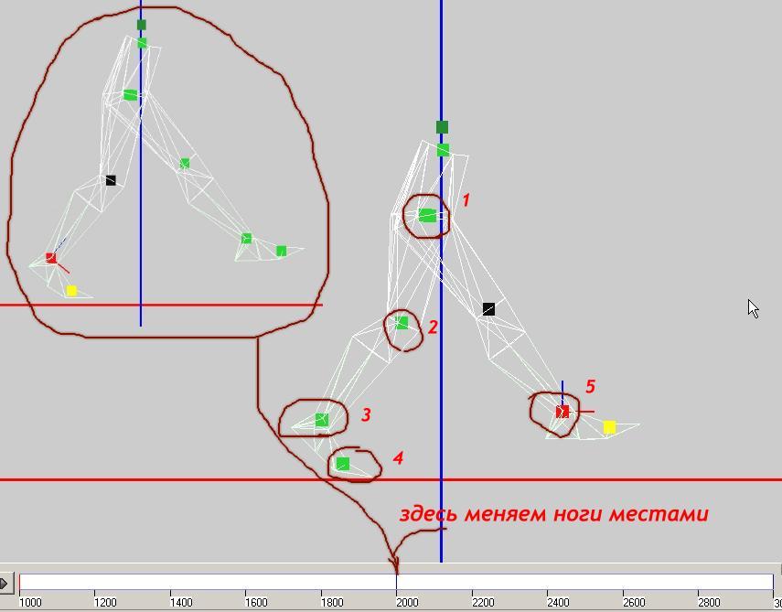782x612 pixels.
Task: Select the green bent knee joint of large figure
Action: click(402, 323)
